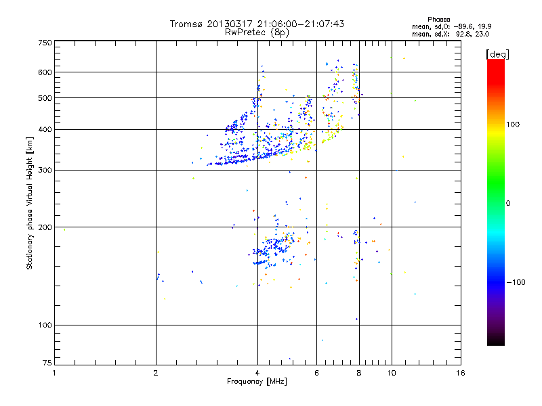Viewport: 542px width, 406px height.
Task: Click the y-axis '500' tick label
Action: pyautogui.click(x=45, y=98)
